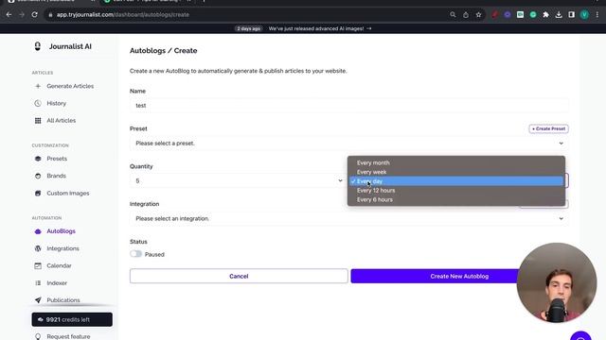Select the Every 12 hours option
This screenshot has height=340, width=606.
pyautogui.click(x=456, y=191)
